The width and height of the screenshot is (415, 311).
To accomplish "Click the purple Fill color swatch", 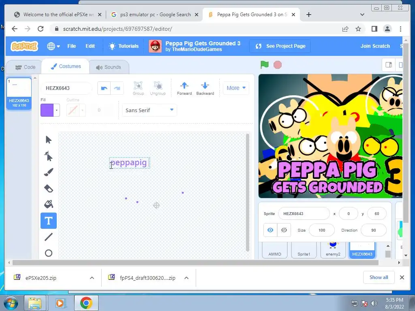I will [x=47, y=110].
